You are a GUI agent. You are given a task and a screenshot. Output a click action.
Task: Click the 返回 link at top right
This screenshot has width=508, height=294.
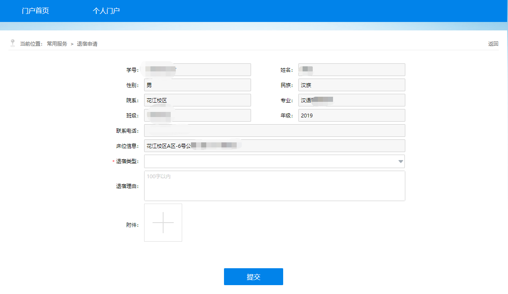[x=493, y=44]
